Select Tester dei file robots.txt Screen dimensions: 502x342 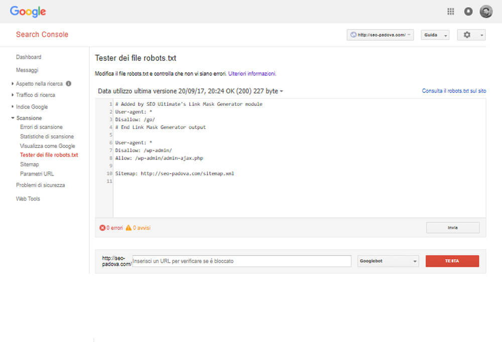tap(49, 155)
